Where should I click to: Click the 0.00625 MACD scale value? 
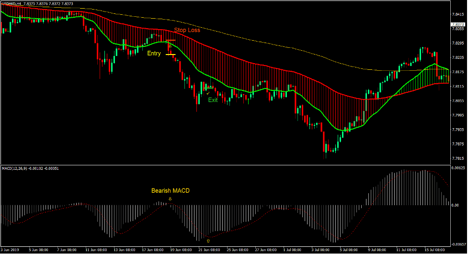(459, 168)
